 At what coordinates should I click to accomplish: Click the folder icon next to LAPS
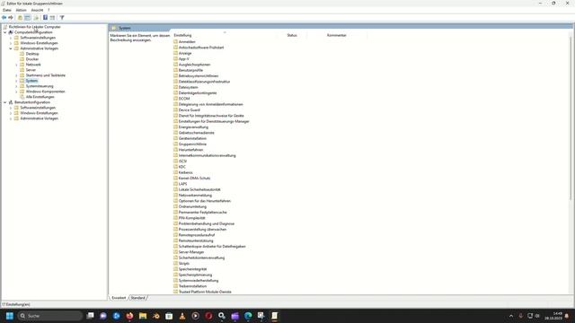[x=176, y=184]
